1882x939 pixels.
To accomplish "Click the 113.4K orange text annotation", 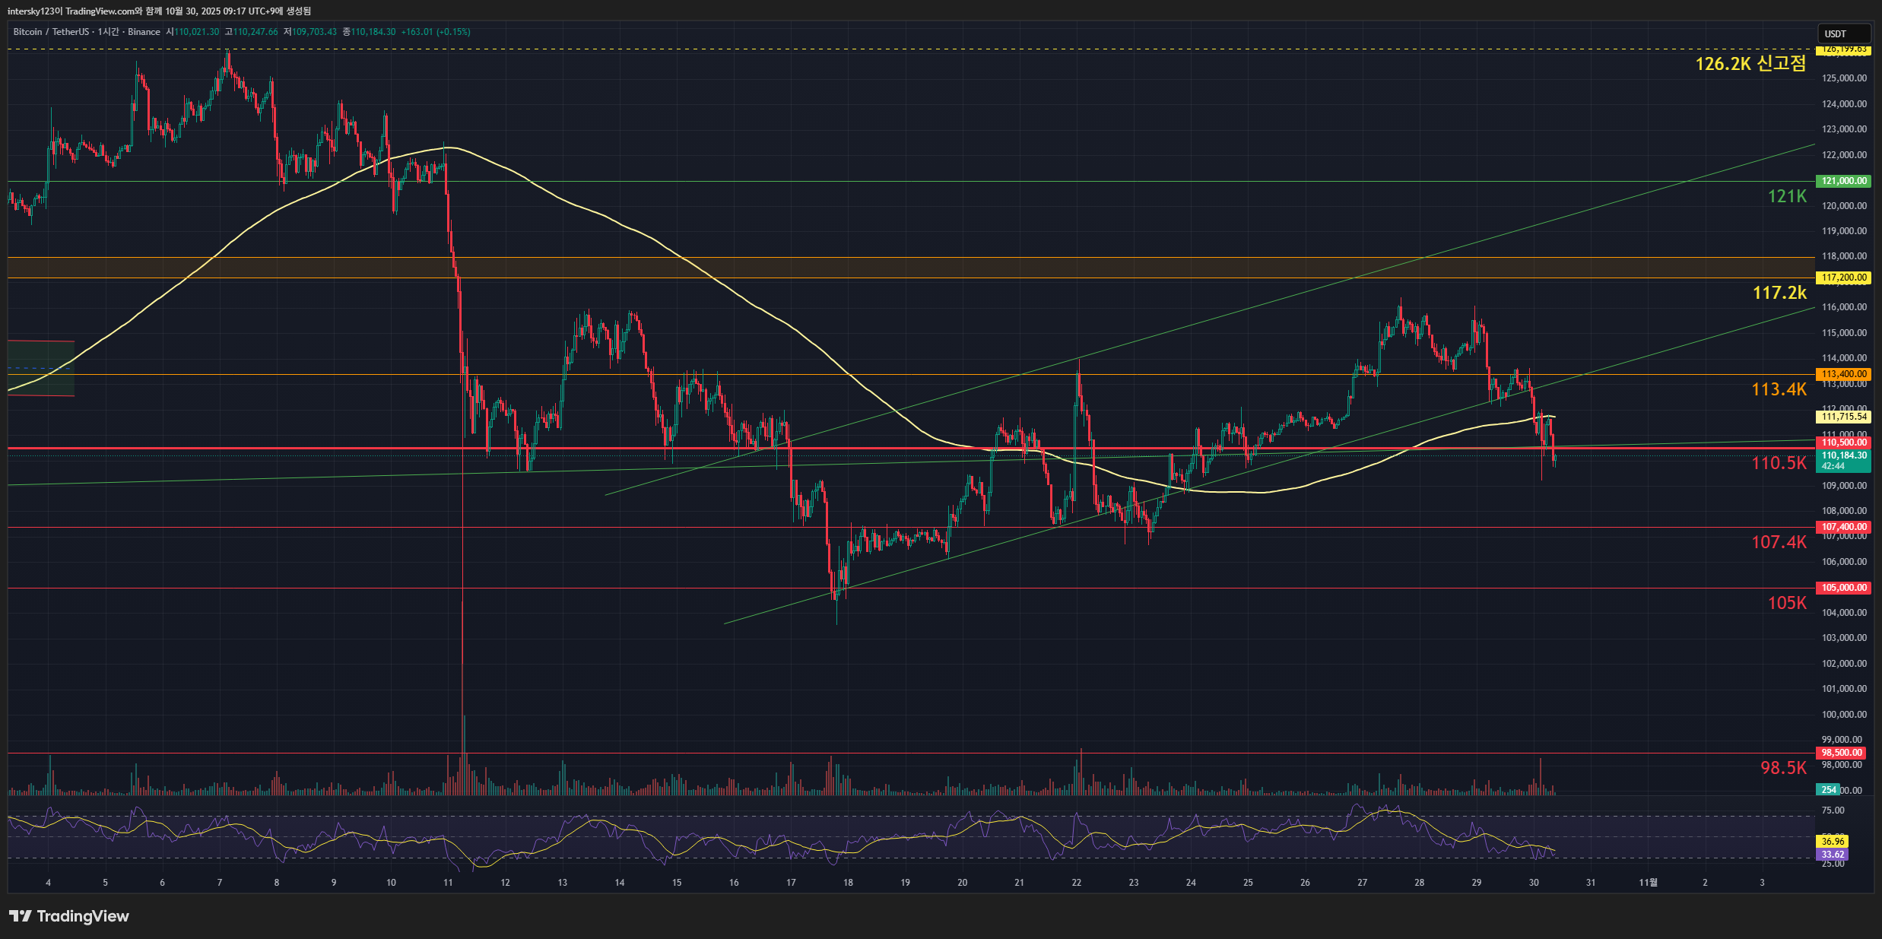I will [1778, 389].
